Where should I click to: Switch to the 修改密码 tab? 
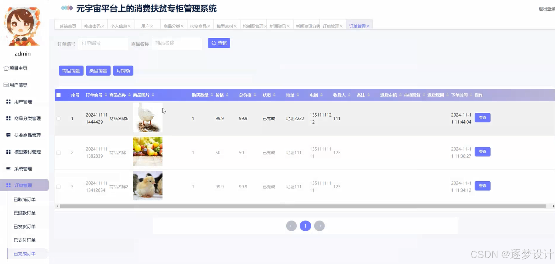point(92,25)
